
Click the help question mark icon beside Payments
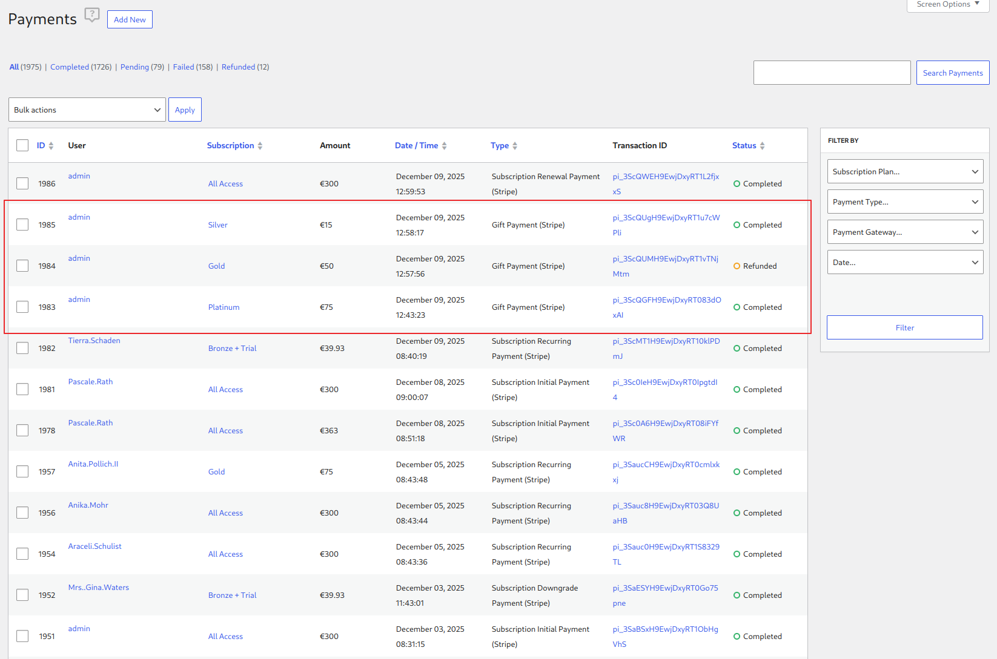pos(92,15)
